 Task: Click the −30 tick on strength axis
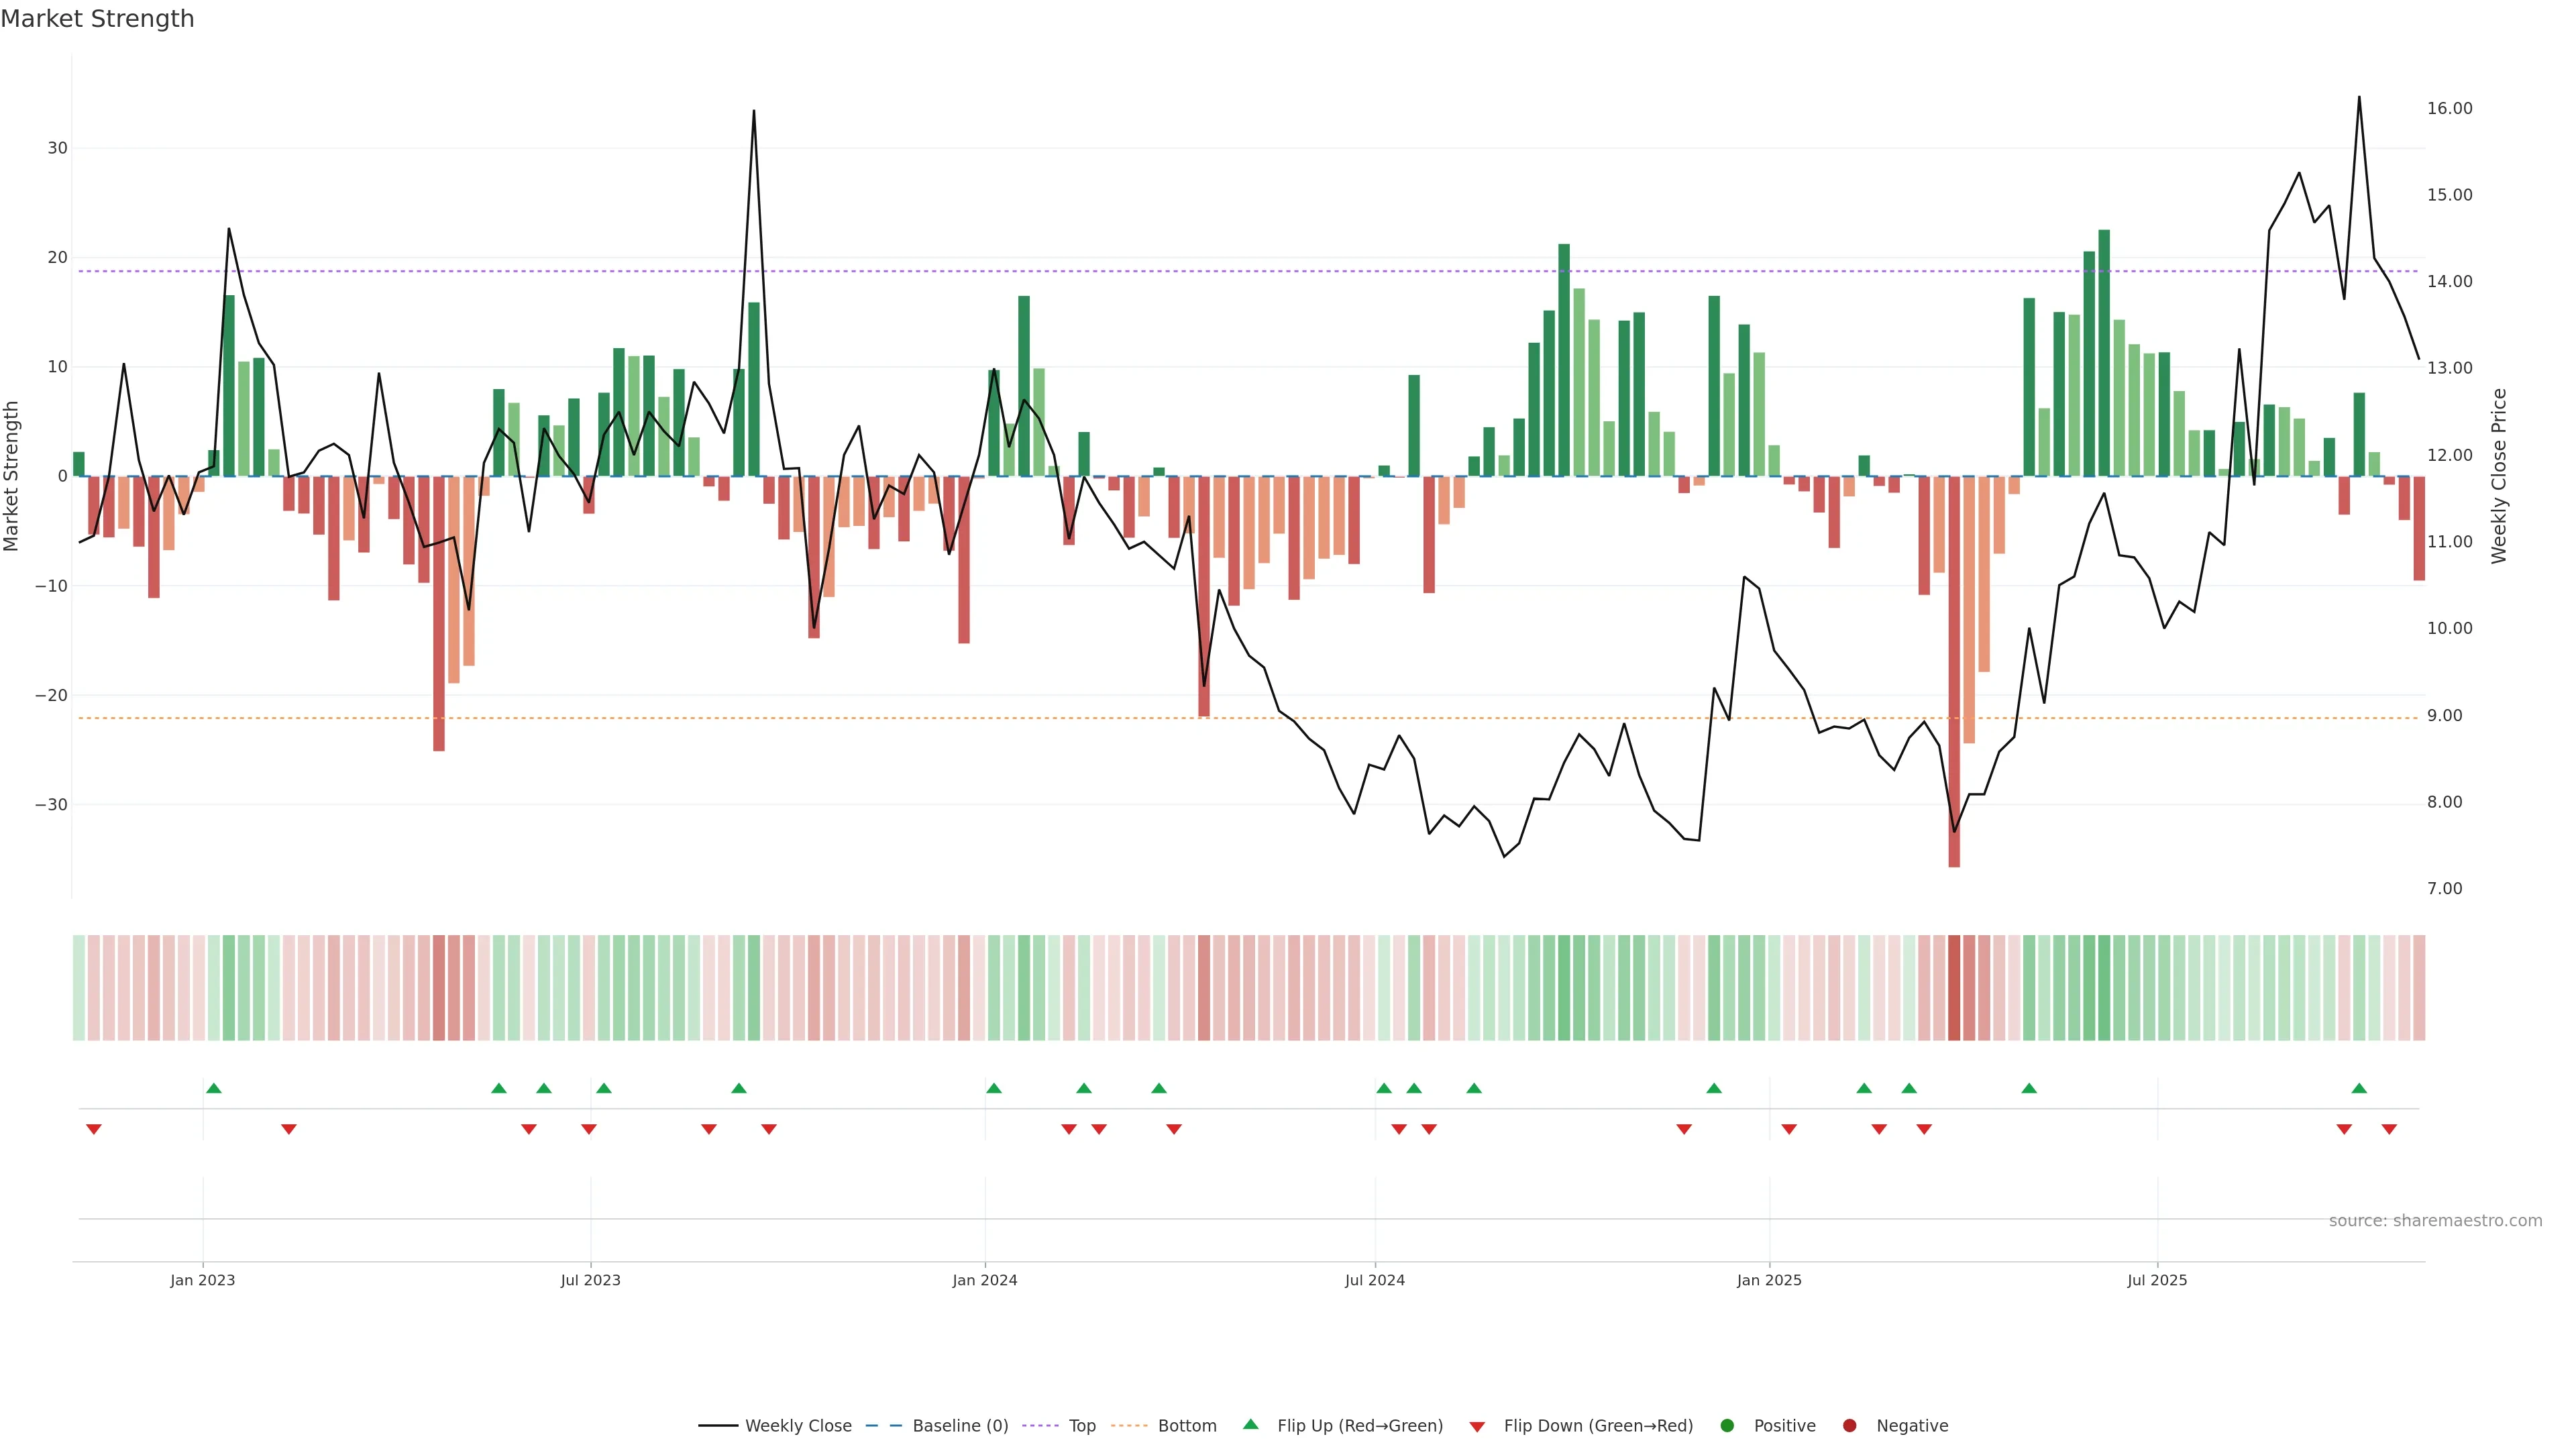click(51, 805)
